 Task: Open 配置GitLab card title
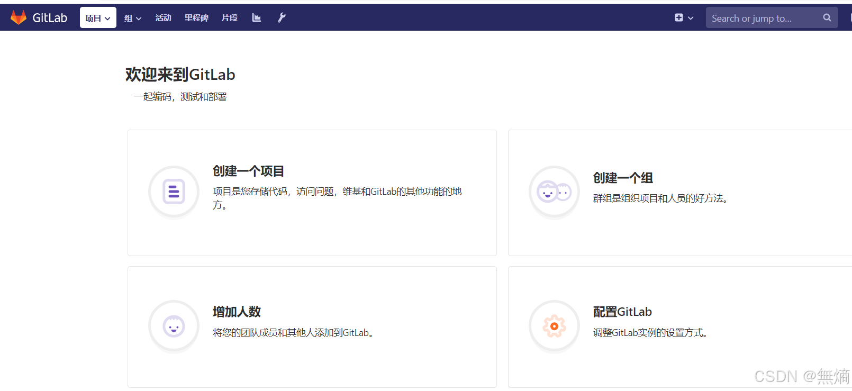point(622,312)
